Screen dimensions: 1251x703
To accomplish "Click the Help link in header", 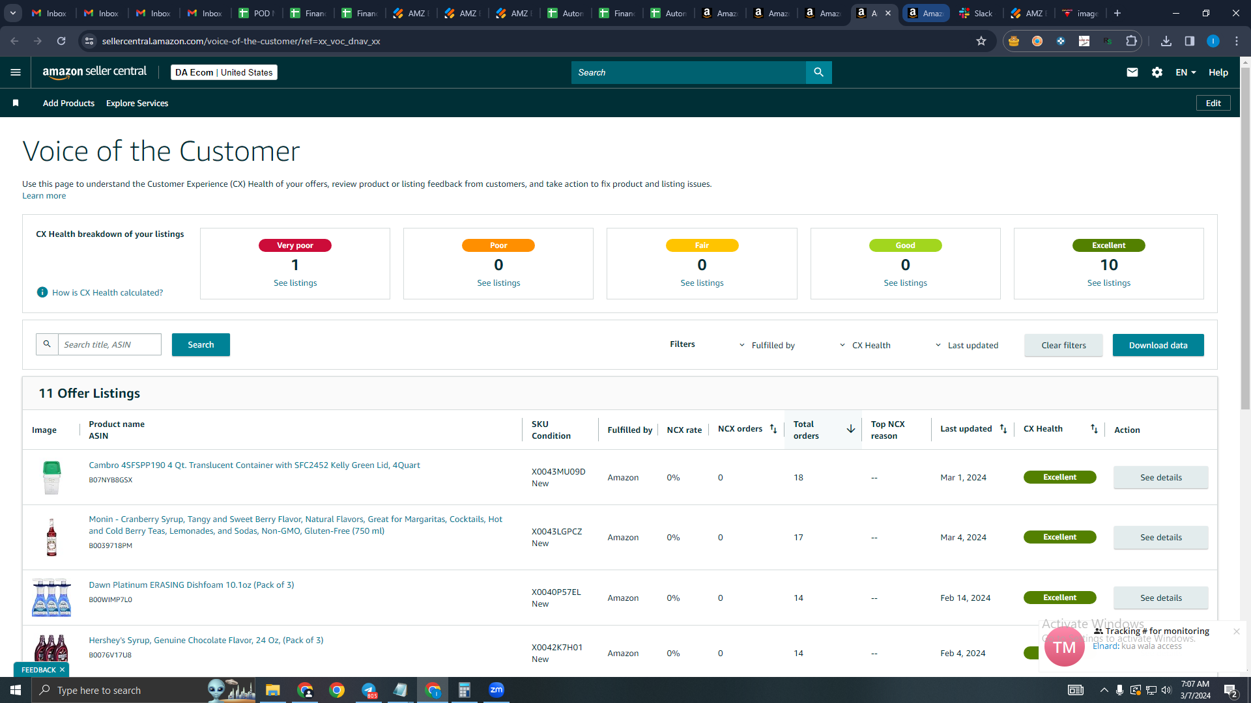I will point(1218,72).
